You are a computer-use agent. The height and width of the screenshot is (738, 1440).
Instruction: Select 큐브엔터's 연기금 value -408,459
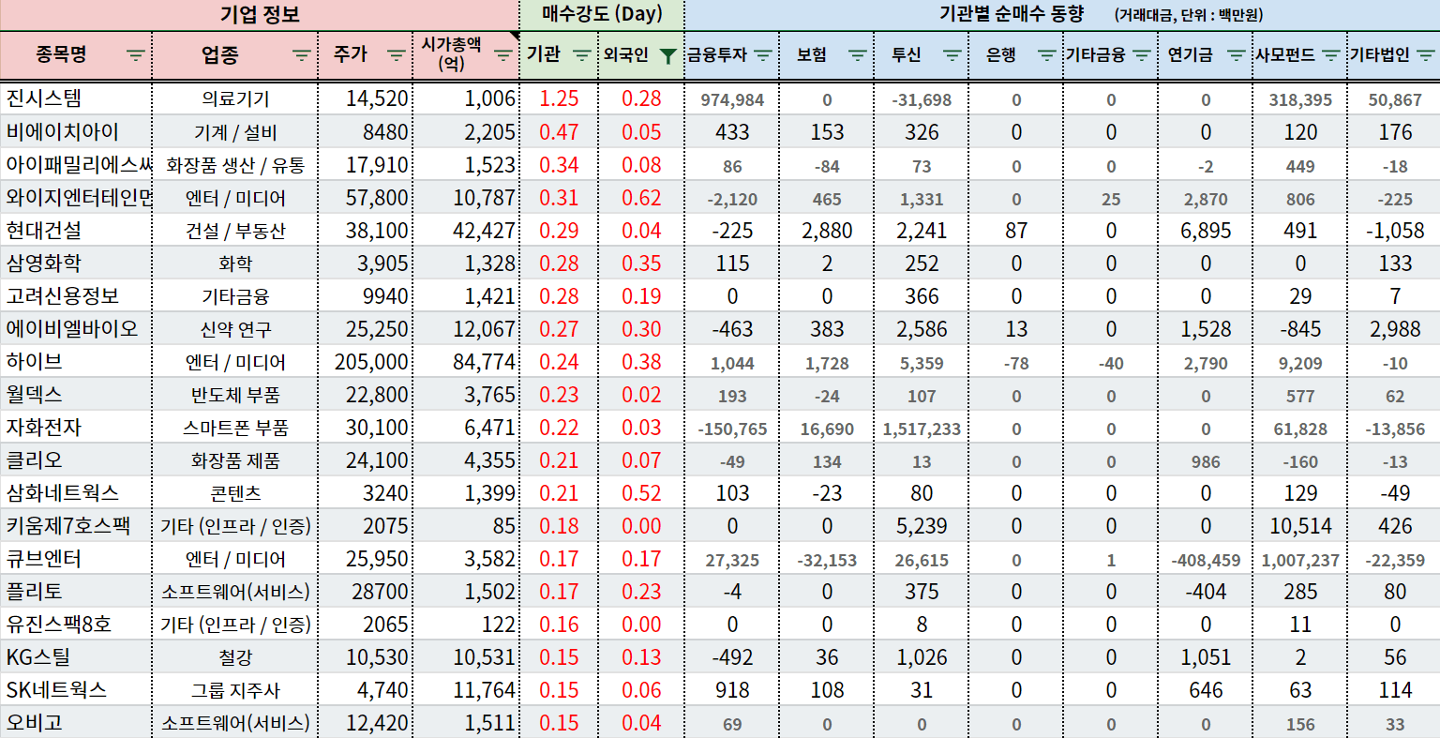coord(1206,558)
